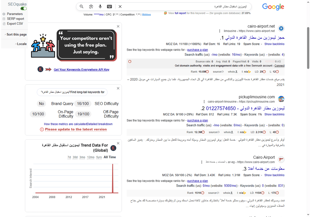Close the Trend Data panel
Image resolution: width=310 pixels, height=217 pixels.
click(x=118, y=143)
